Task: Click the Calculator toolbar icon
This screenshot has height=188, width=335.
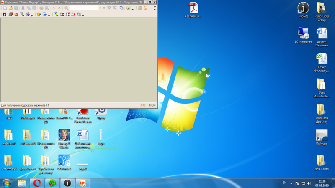Action: coord(140,8)
